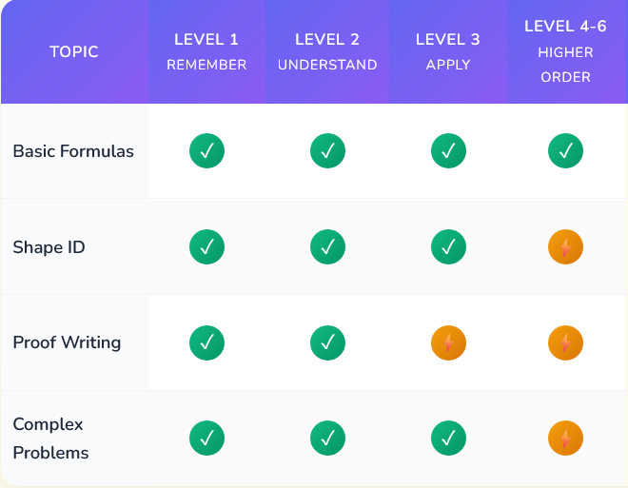Click Basic Formulas Level 3 checkmark

click(448, 151)
